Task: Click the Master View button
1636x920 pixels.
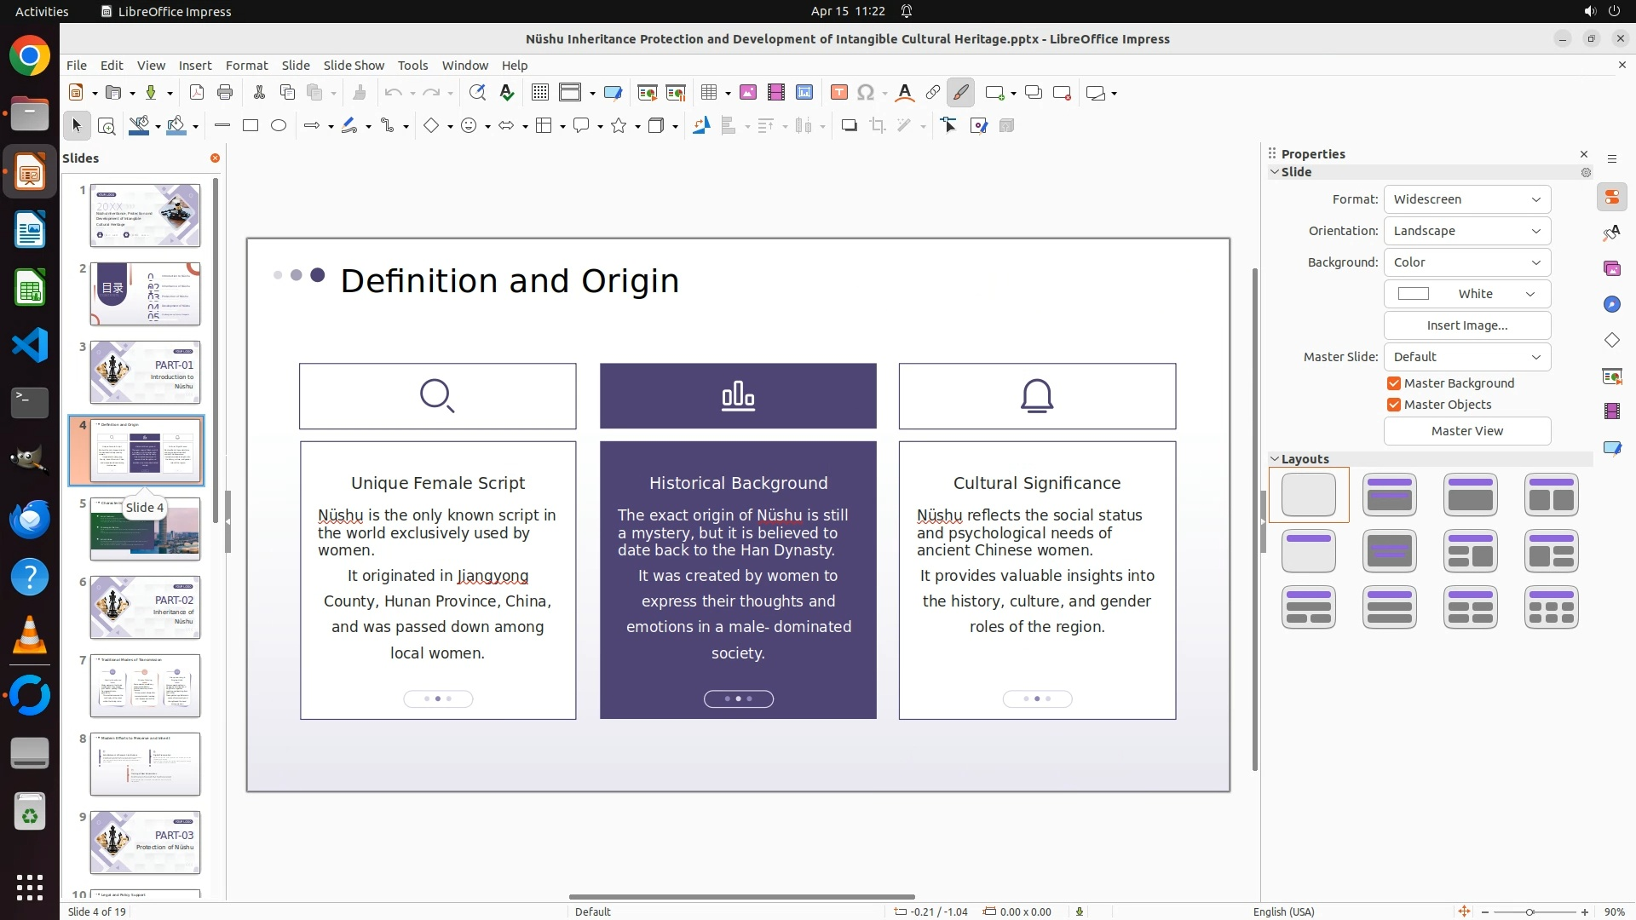Action: coord(1466,431)
